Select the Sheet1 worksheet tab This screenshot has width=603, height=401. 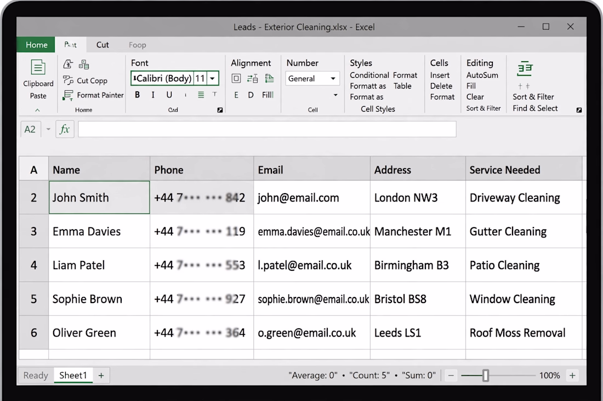tap(73, 375)
